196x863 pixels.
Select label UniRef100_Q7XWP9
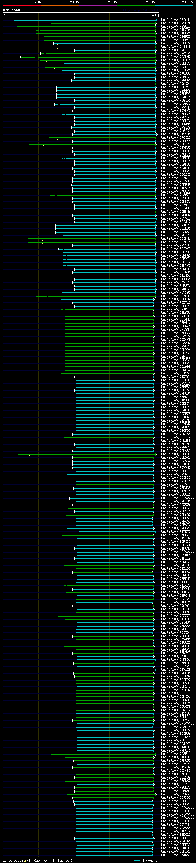[x=175, y=225]
